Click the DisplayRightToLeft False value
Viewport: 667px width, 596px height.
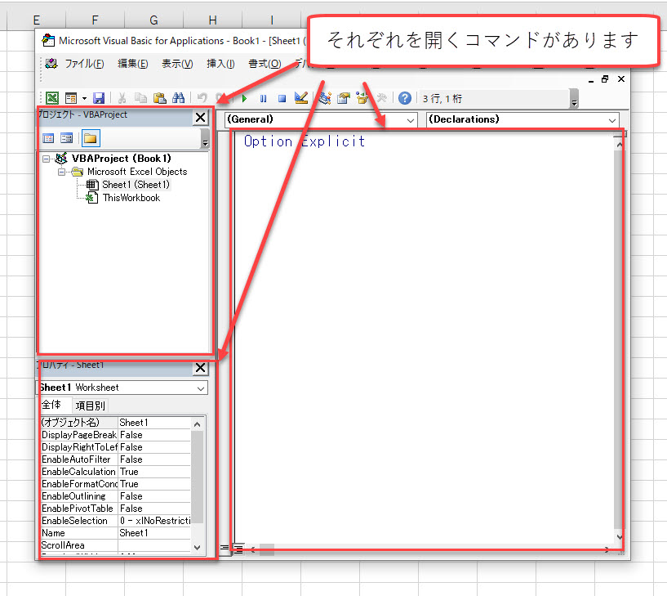click(154, 447)
